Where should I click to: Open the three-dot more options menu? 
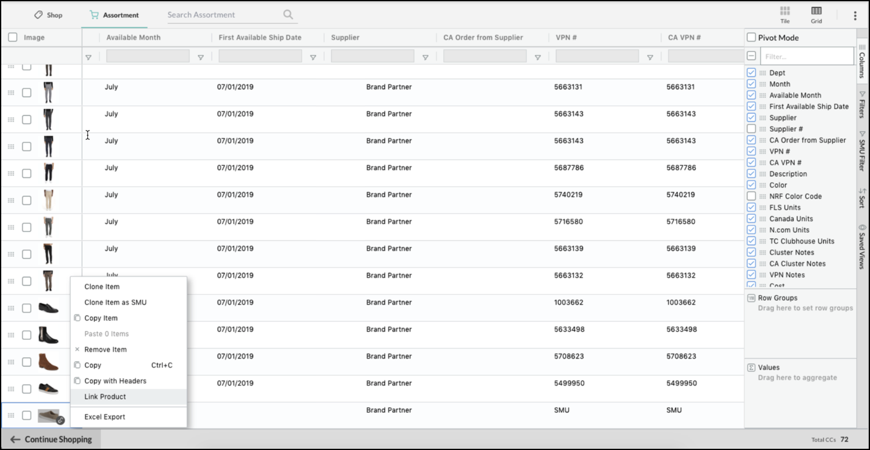[x=855, y=15]
